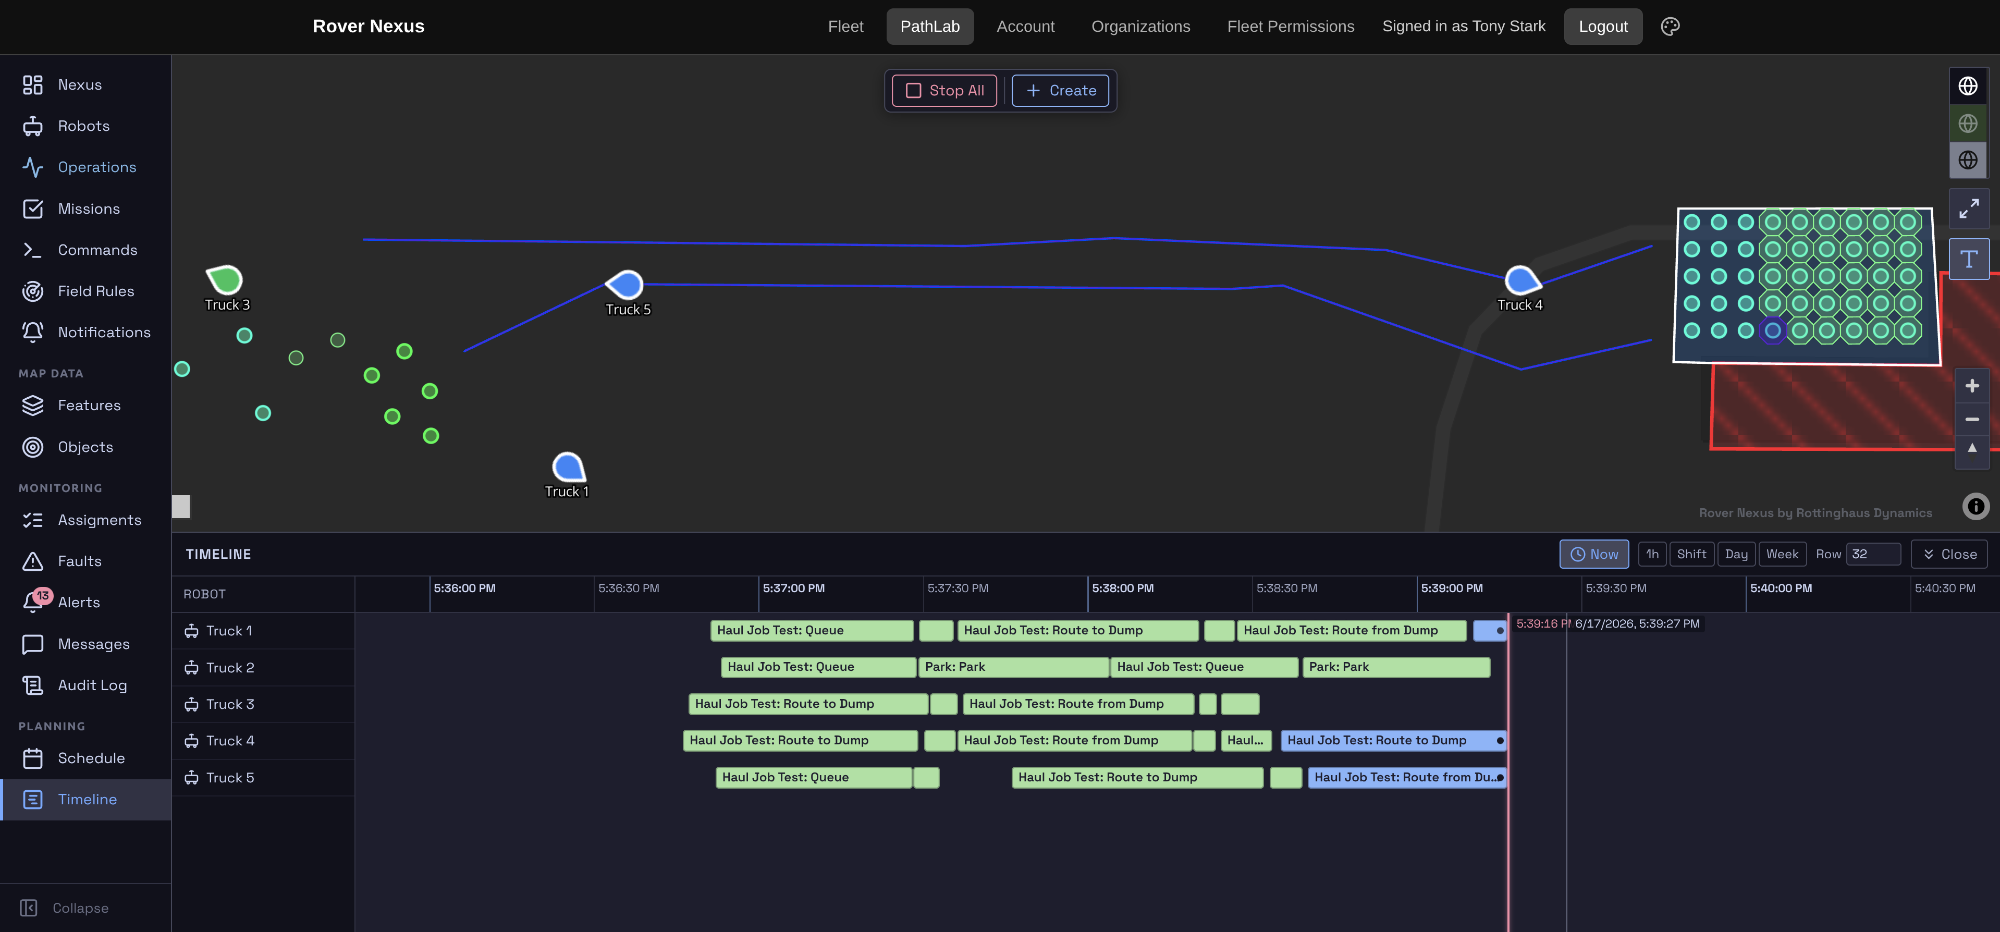Screen dimensions: 2000x932
Task: Close the timeline panel
Action: (1949, 555)
